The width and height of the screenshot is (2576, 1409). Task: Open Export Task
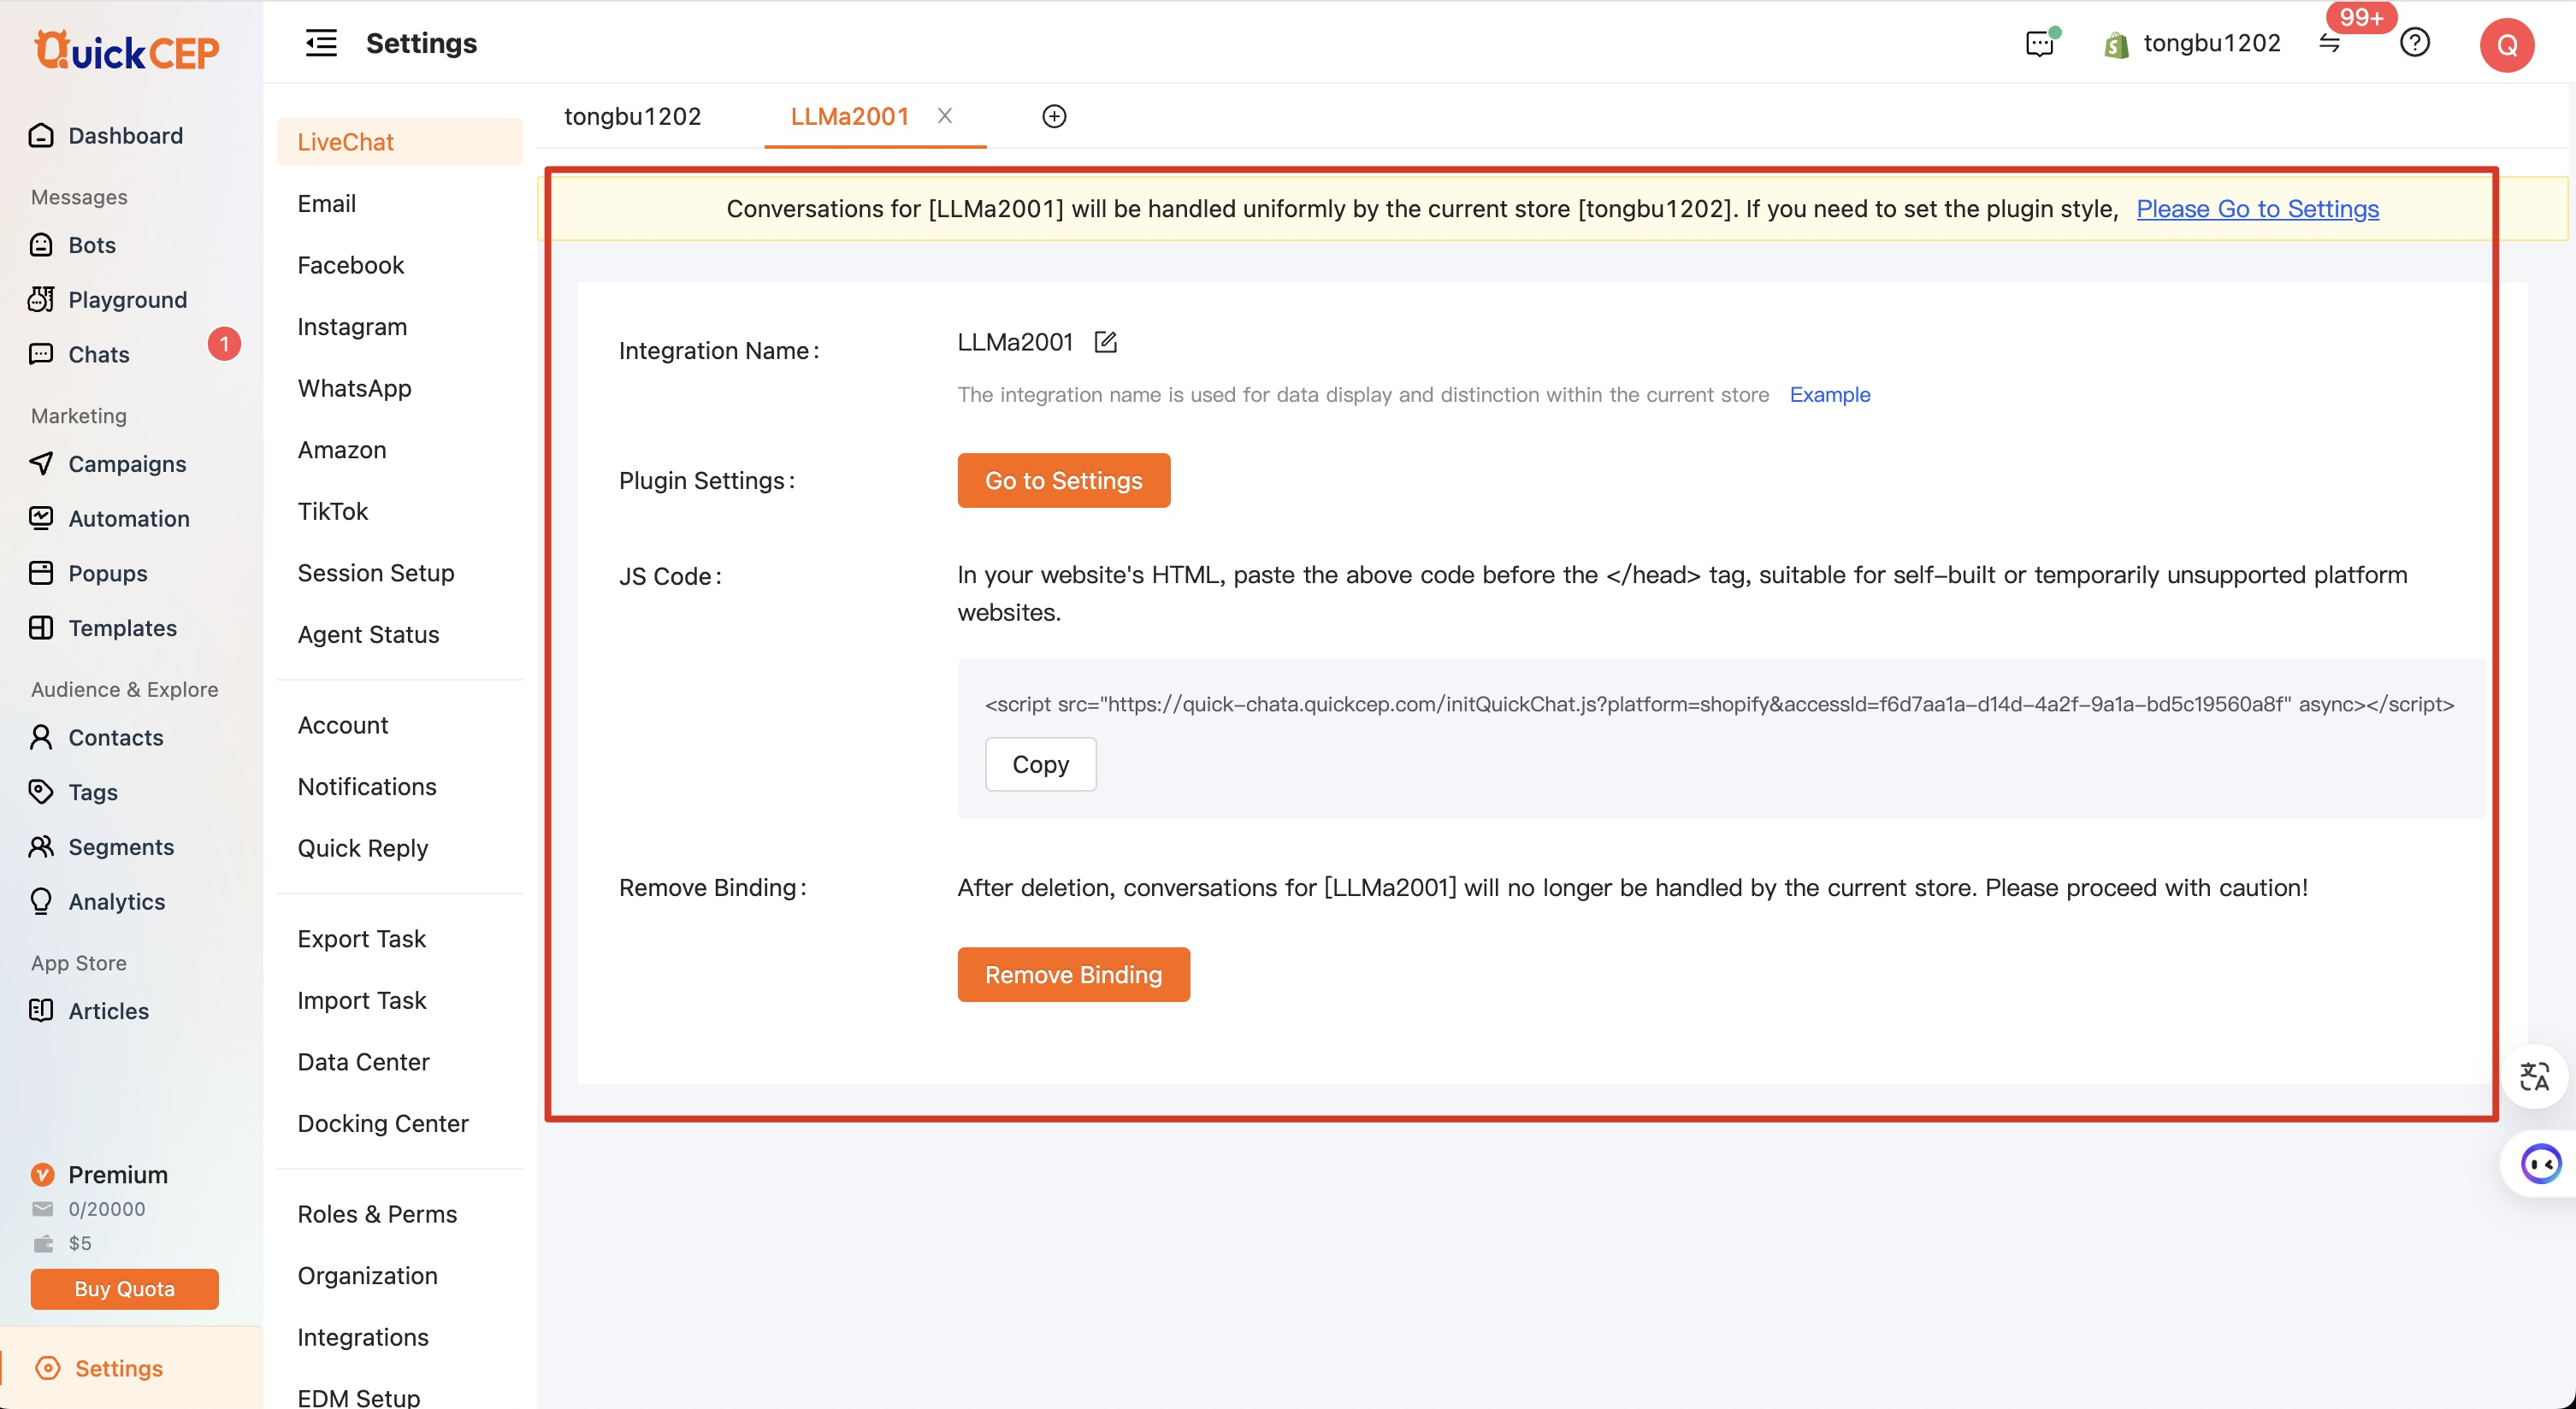pos(361,939)
